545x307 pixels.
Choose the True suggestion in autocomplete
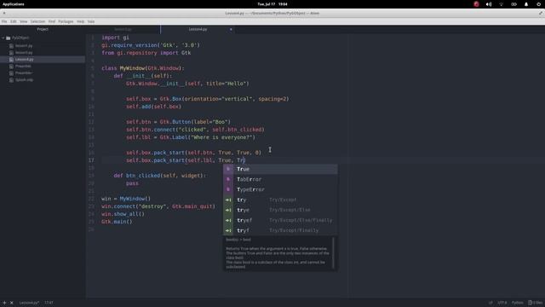(x=280, y=169)
